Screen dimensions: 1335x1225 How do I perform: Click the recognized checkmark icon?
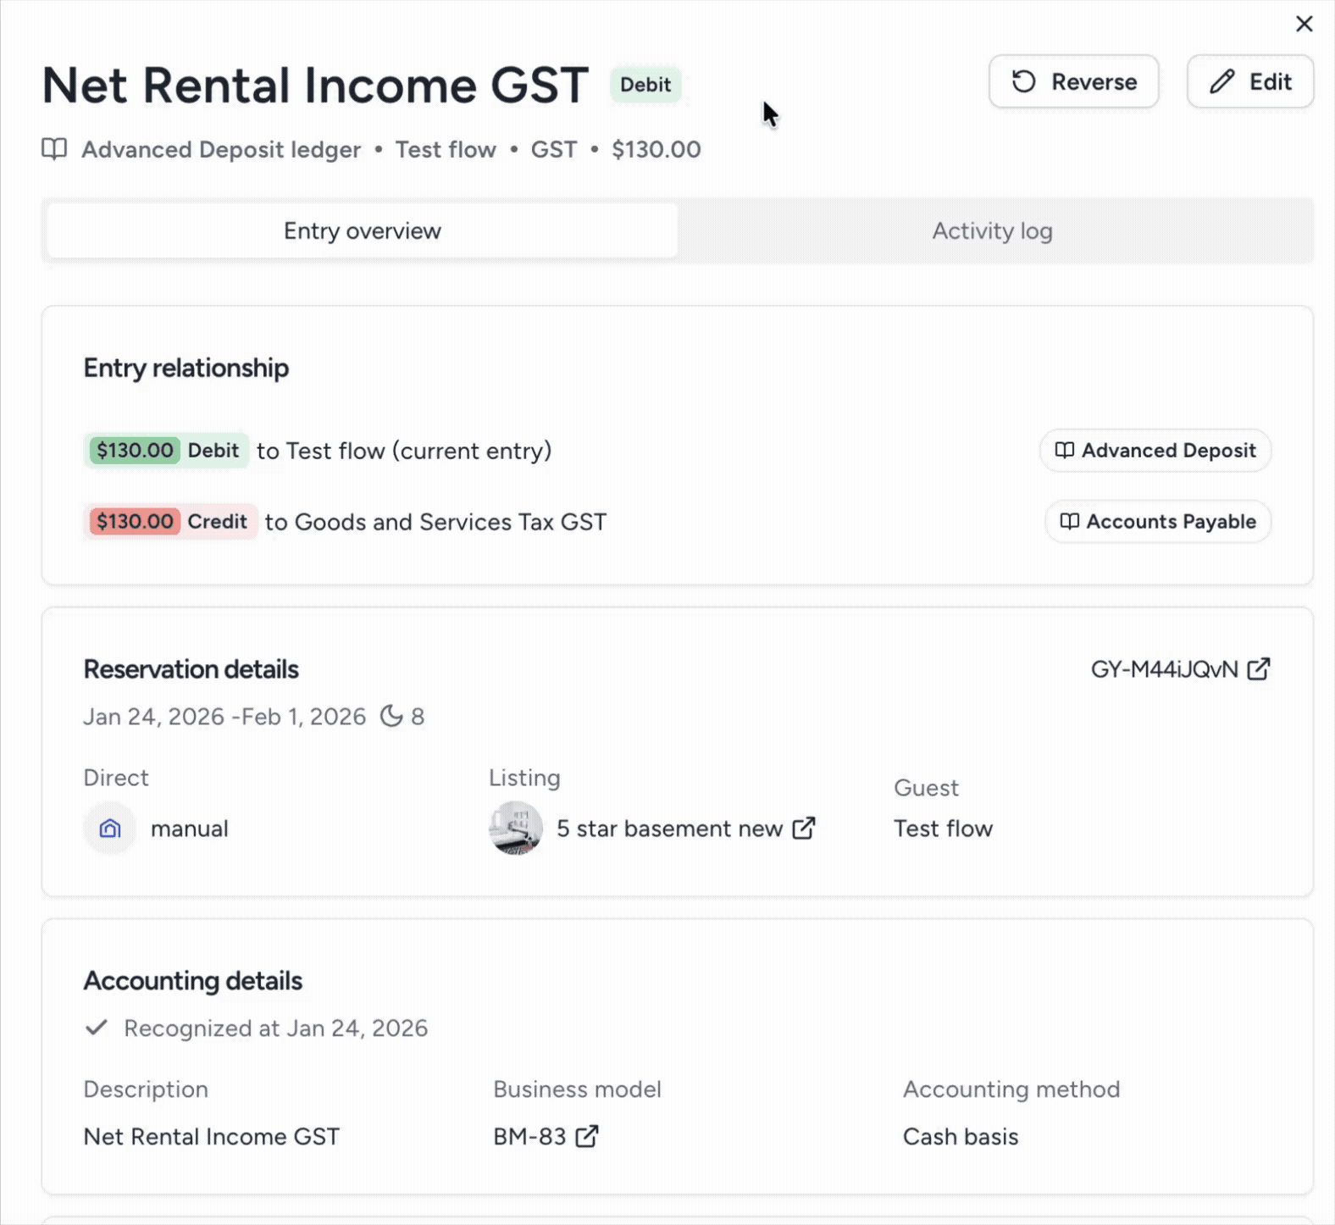97,1028
